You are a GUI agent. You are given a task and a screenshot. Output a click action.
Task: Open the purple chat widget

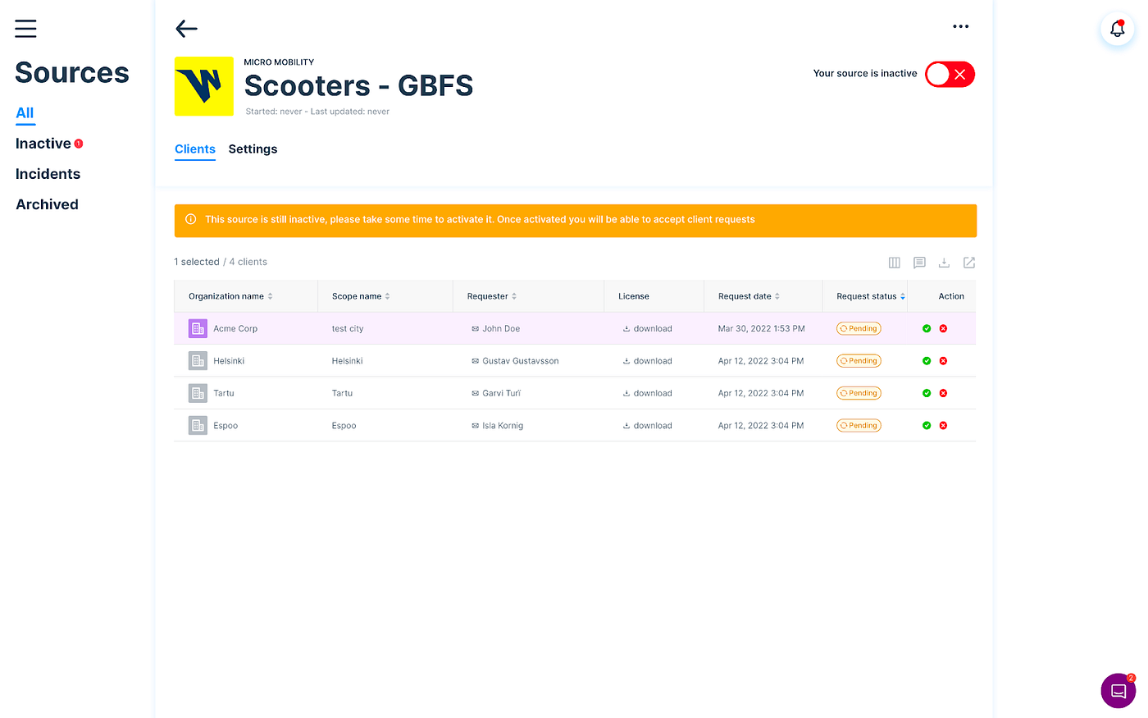(1118, 691)
